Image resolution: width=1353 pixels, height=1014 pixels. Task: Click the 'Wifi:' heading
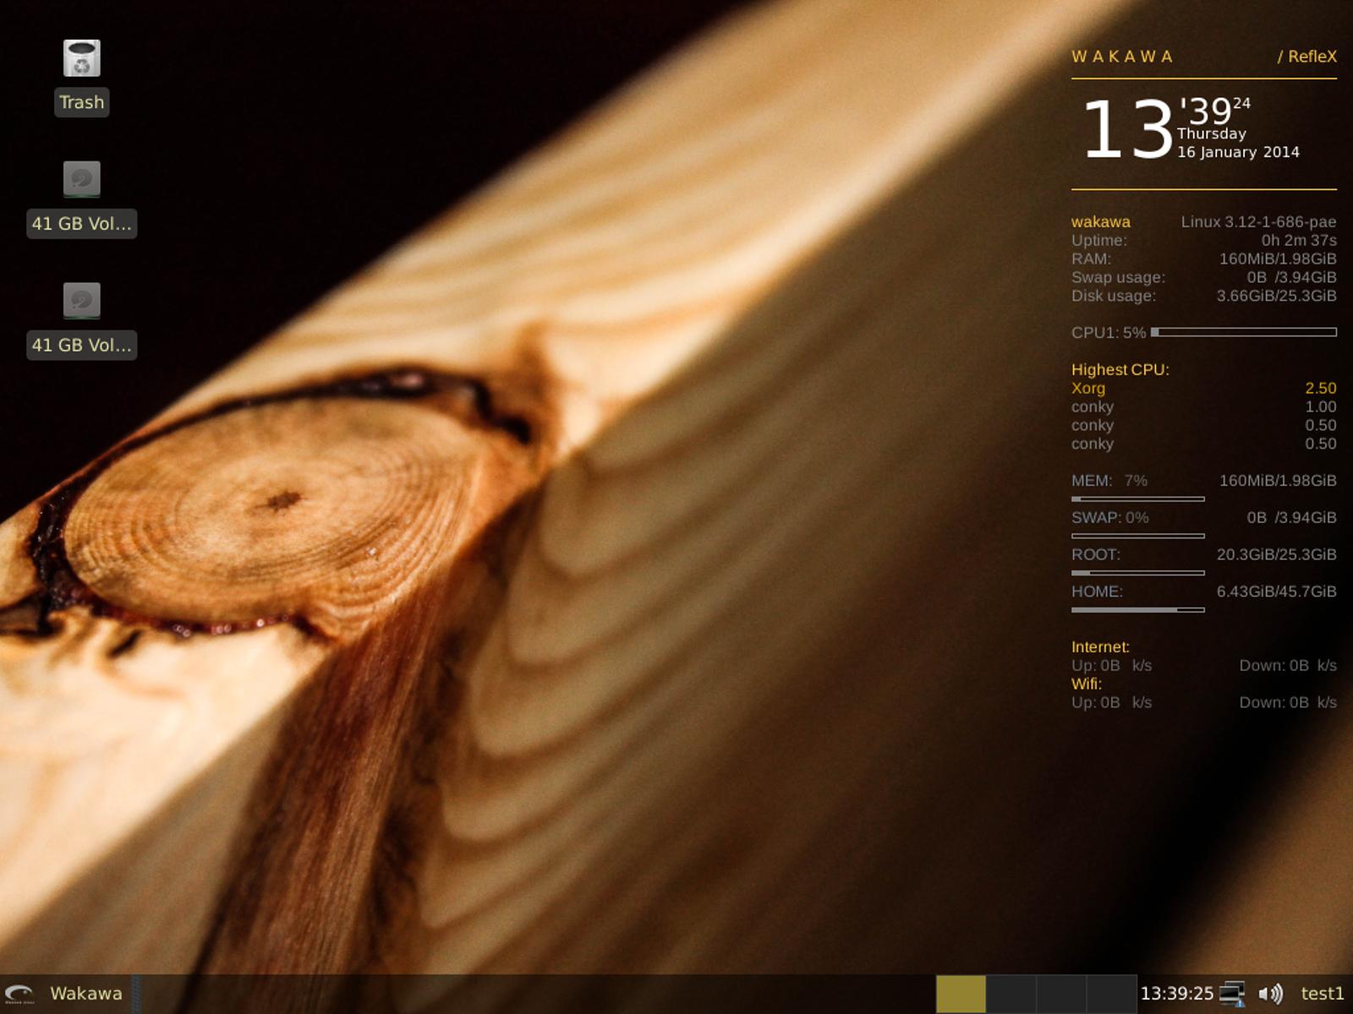click(x=1087, y=684)
